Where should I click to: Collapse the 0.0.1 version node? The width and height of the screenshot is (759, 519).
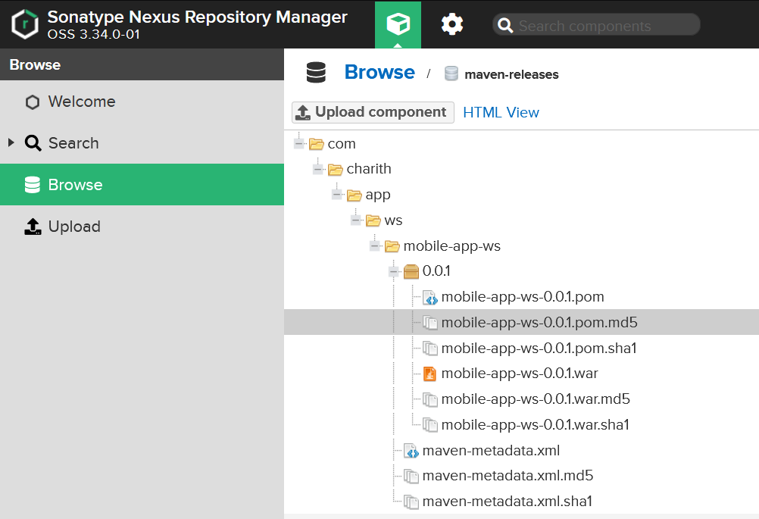pos(394,272)
